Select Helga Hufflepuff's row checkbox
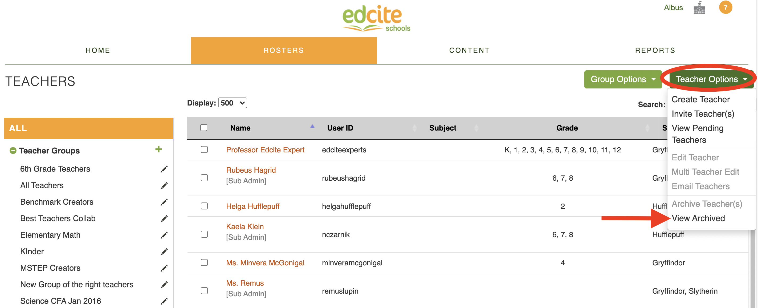The width and height of the screenshot is (758, 308). (x=204, y=206)
